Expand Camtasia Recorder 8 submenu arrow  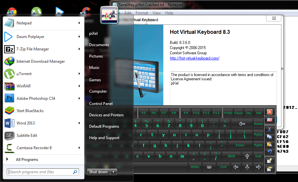coord(79,148)
